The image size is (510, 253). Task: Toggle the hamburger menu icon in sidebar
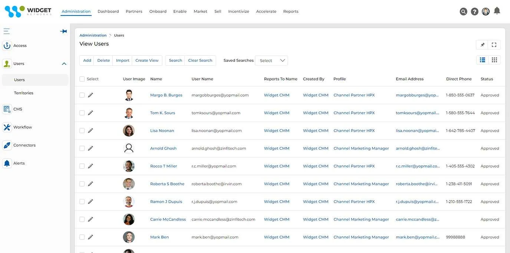[6, 31]
